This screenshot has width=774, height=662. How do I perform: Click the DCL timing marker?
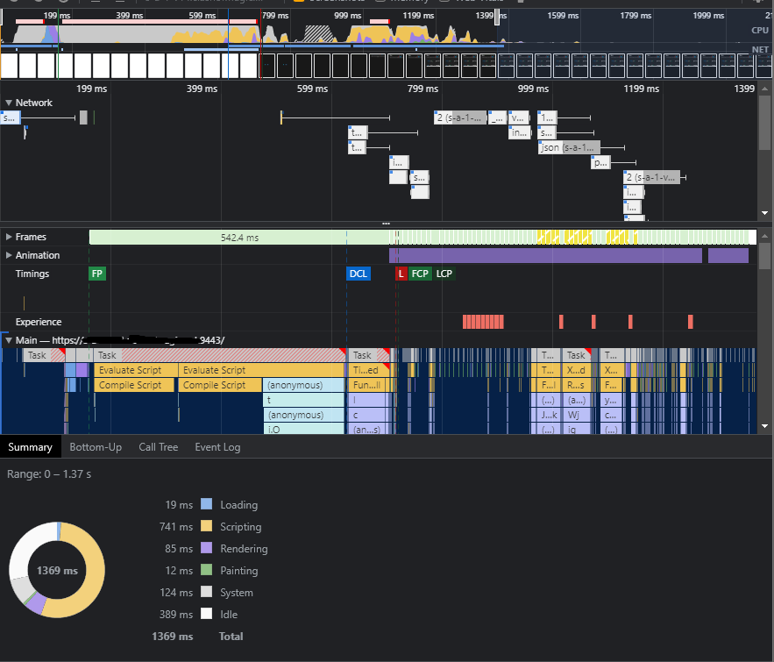click(x=359, y=274)
